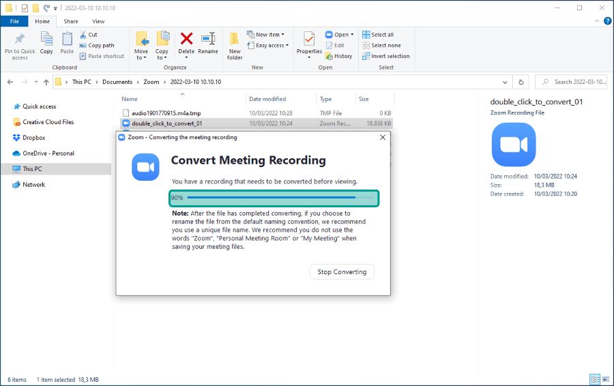This screenshot has width=614, height=386.
Task: Create a New folder
Action: click(x=235, y=46)
